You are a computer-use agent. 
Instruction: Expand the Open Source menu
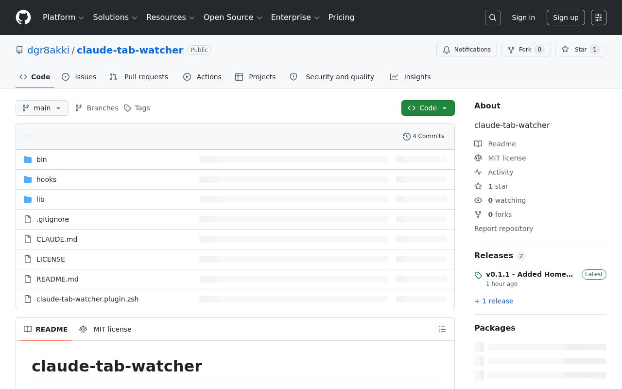(x=233, y=18)
